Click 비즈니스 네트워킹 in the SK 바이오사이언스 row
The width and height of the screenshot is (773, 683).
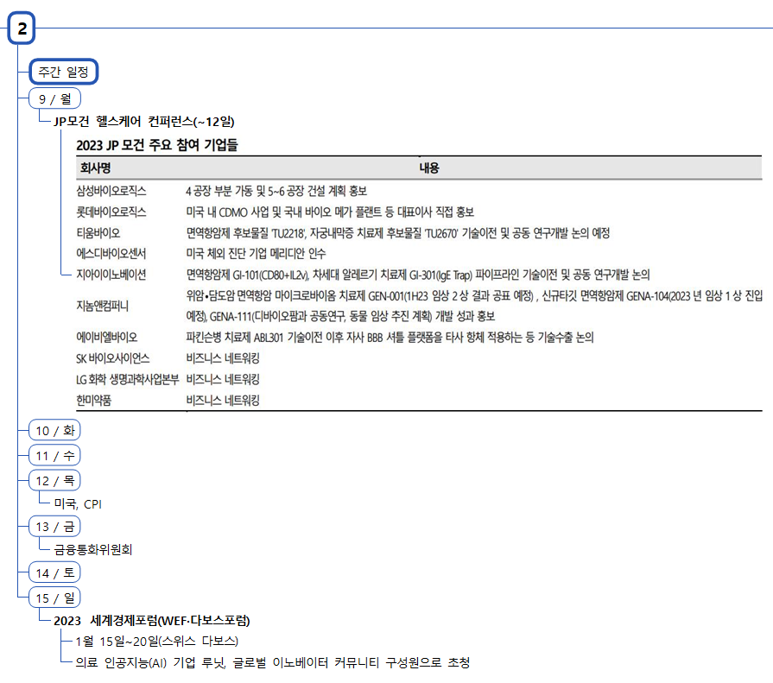[223, 358]
